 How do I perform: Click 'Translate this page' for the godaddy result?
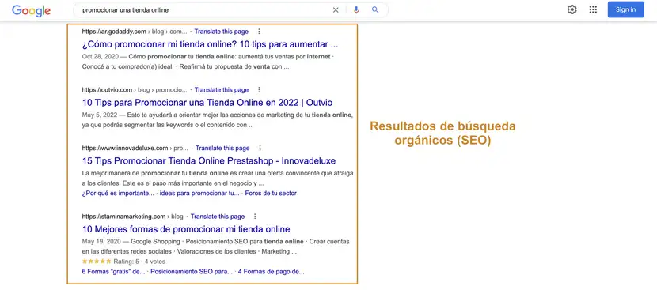pyautogui.click(x=221, y=32)
